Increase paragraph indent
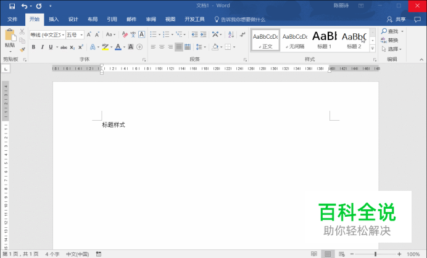The width and height of the screenshot is (427, 258). tap(203, 34)
